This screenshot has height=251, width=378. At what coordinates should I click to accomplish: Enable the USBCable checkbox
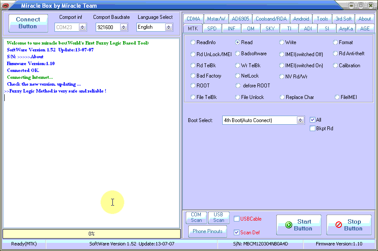[236, 219]
